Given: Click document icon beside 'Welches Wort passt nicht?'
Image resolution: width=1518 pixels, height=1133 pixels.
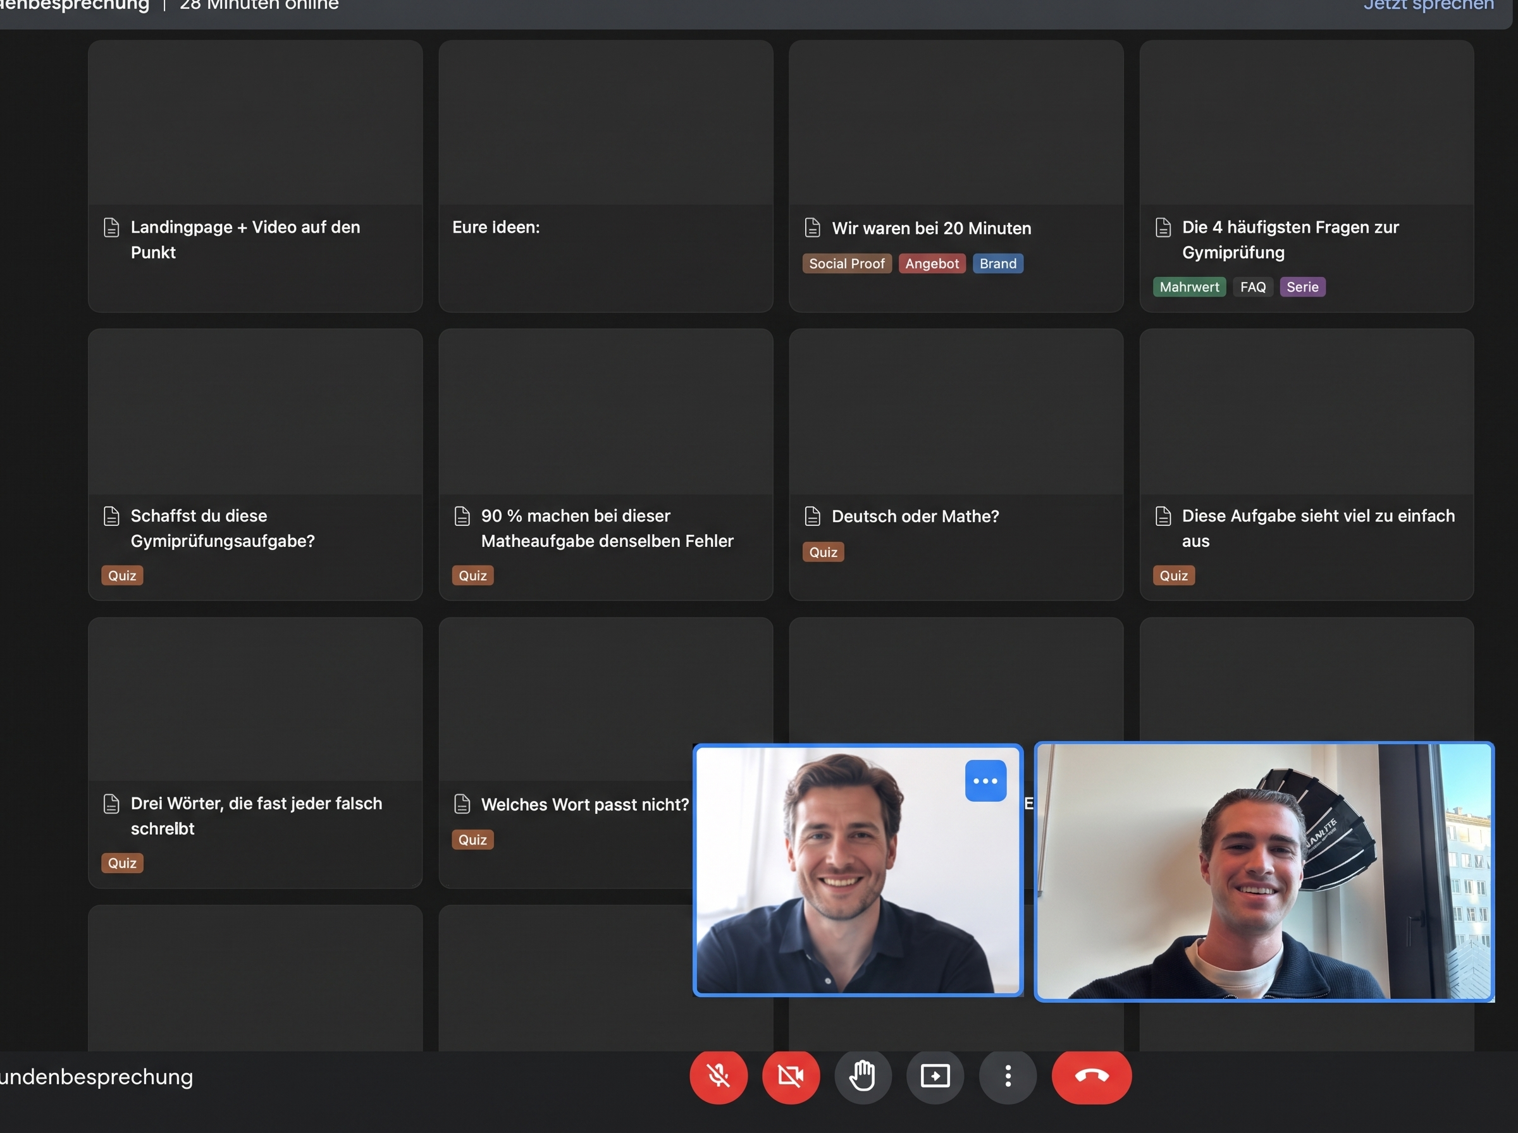Looking at the screenshot, I should tap(462, 804).
